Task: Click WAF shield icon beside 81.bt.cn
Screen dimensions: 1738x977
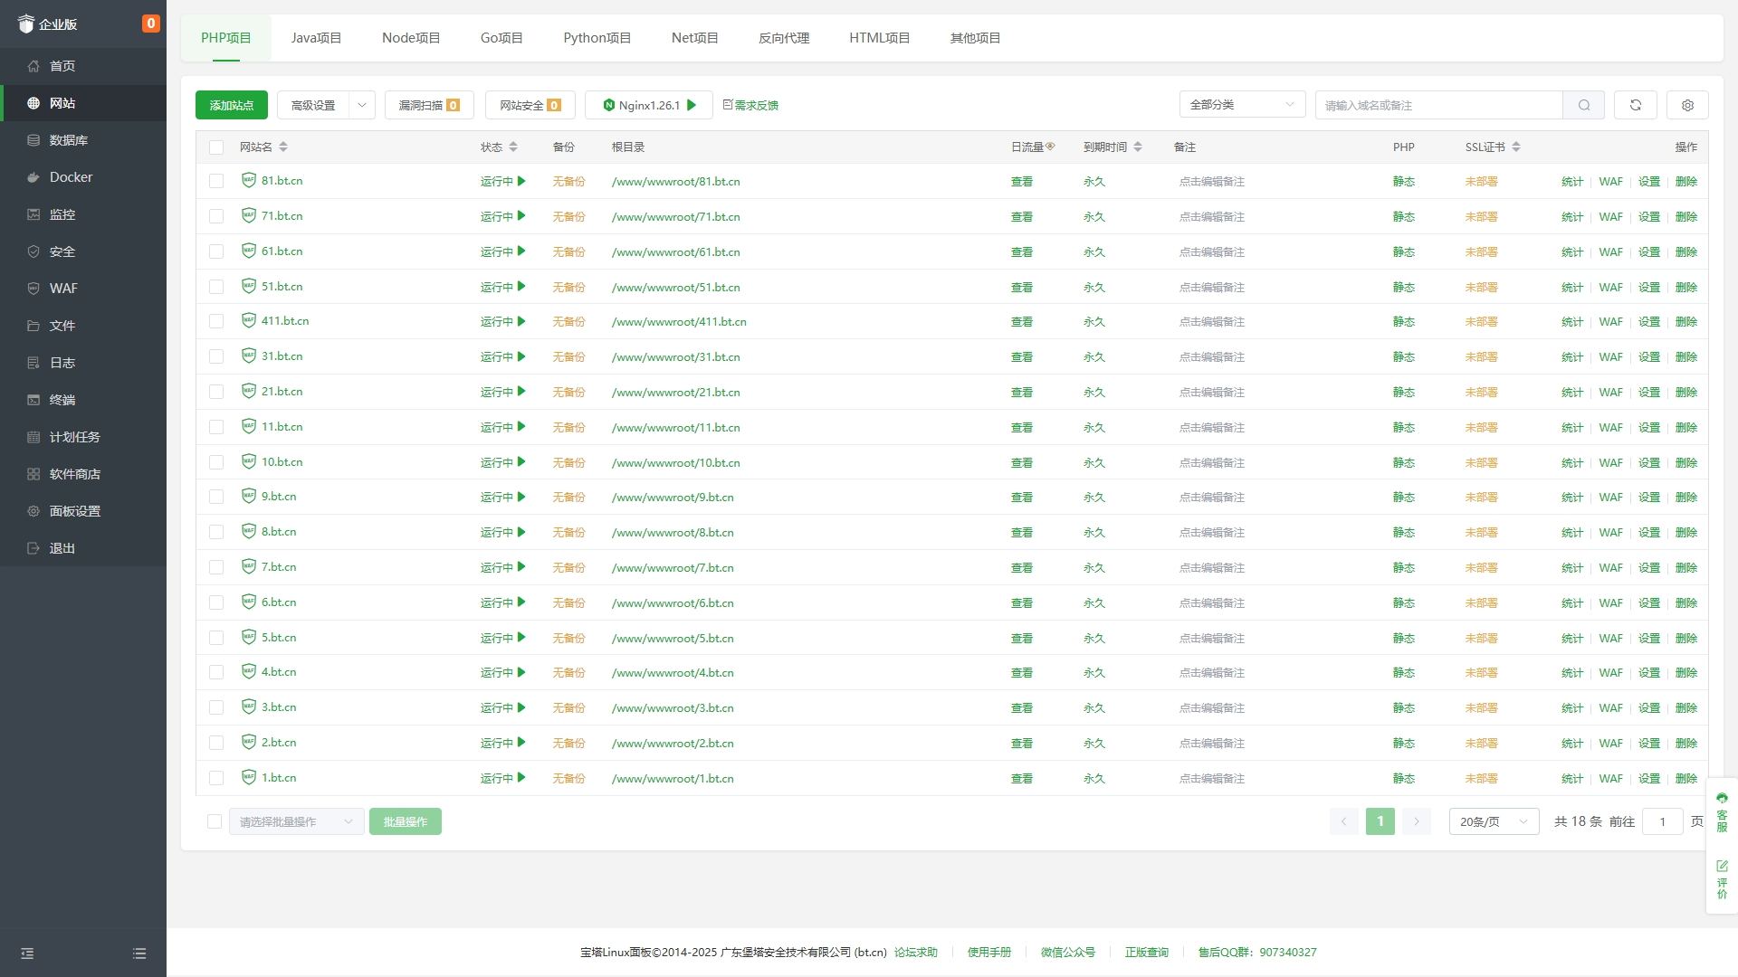Action: pos(249,180)
